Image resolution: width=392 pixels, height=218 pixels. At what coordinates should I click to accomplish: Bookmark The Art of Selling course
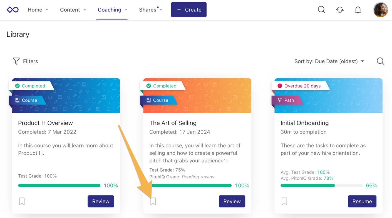(x=153, y=201)
